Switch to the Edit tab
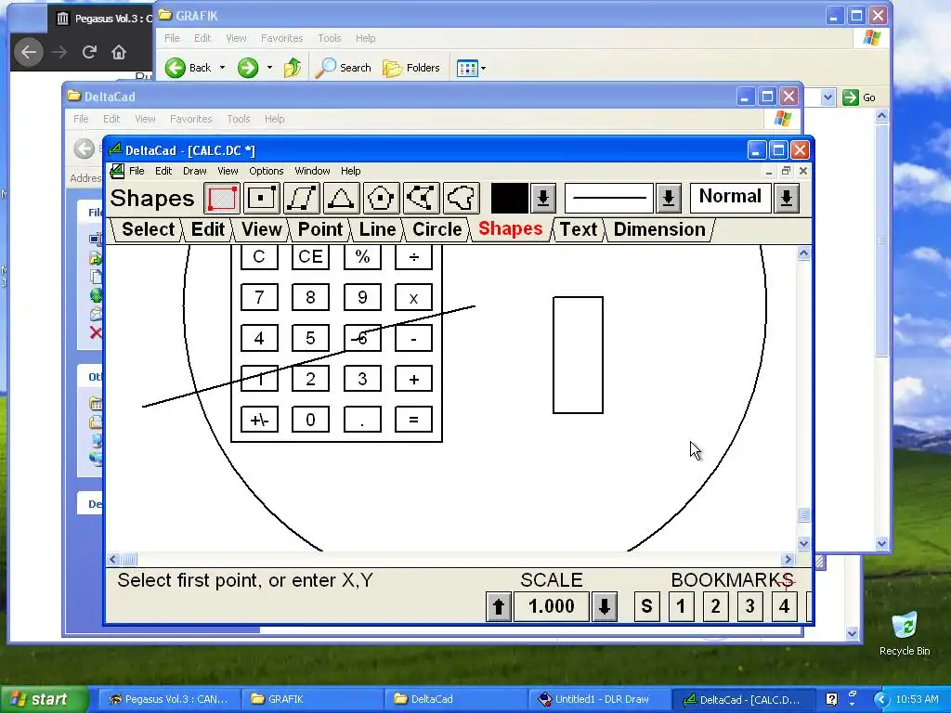Image resolution: width=951 pixels, height=713 pixels. click(x=208, y=229)
